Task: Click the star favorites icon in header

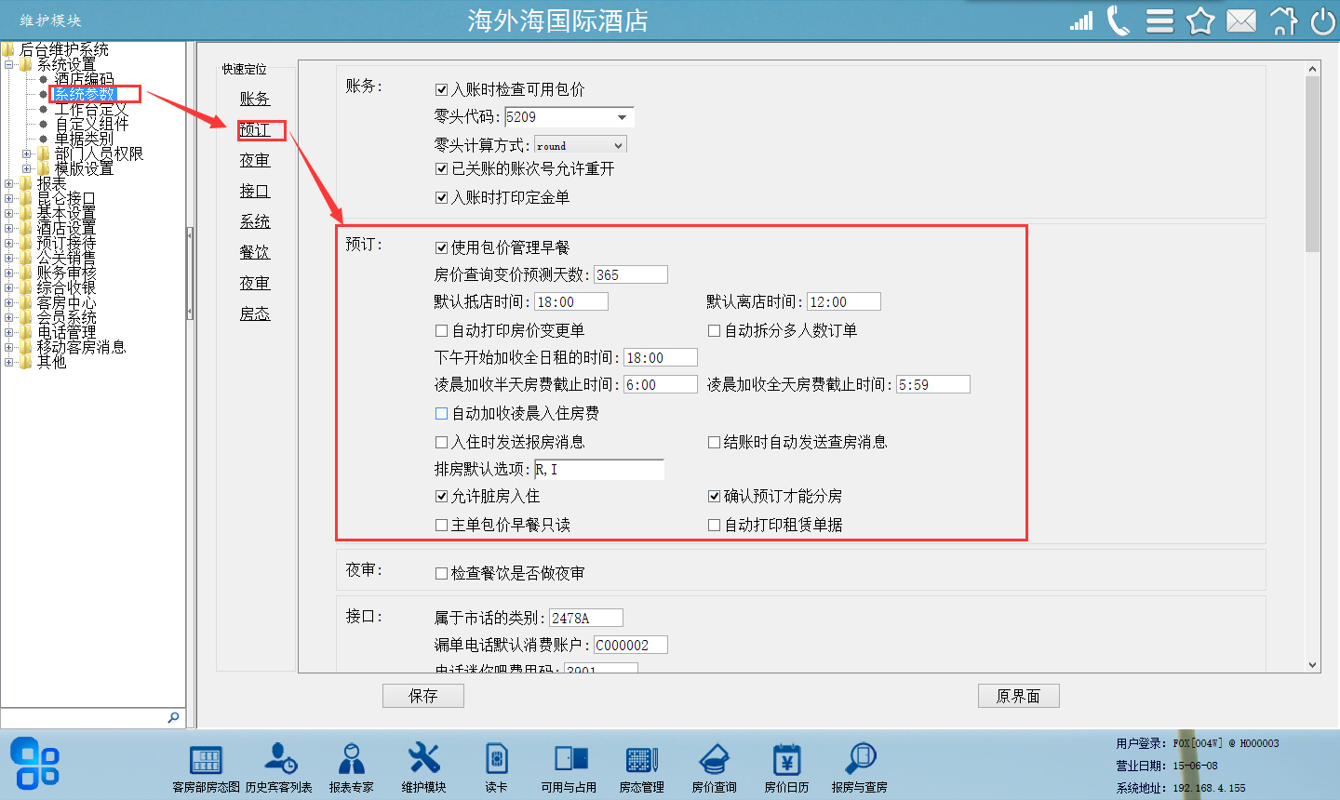Action: pyautogui.click(x=1200, y=20)
